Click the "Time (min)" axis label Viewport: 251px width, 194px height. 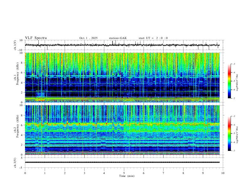click(x=127, y=176)
